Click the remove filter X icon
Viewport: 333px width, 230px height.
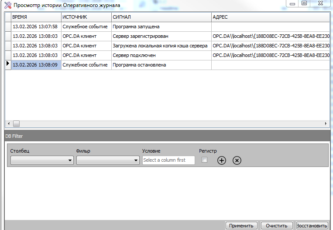(x=237, y=160)
